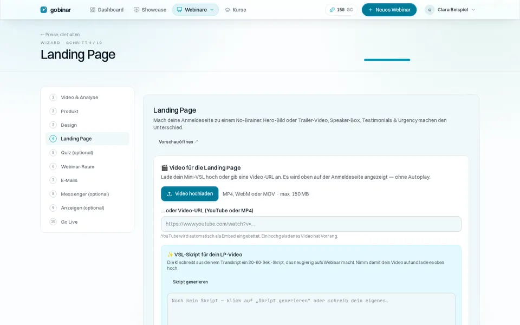Click the Webinare monitor icon
520x325 pixels.
click(x=179, y=10)
